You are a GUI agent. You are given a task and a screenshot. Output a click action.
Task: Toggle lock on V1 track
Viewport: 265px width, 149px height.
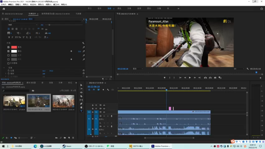pos(93,112)
